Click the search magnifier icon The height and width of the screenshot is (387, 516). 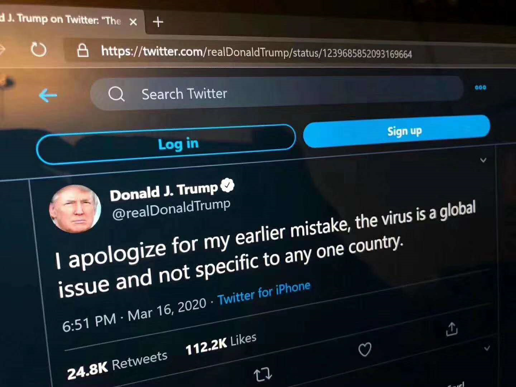coord(116,94)
